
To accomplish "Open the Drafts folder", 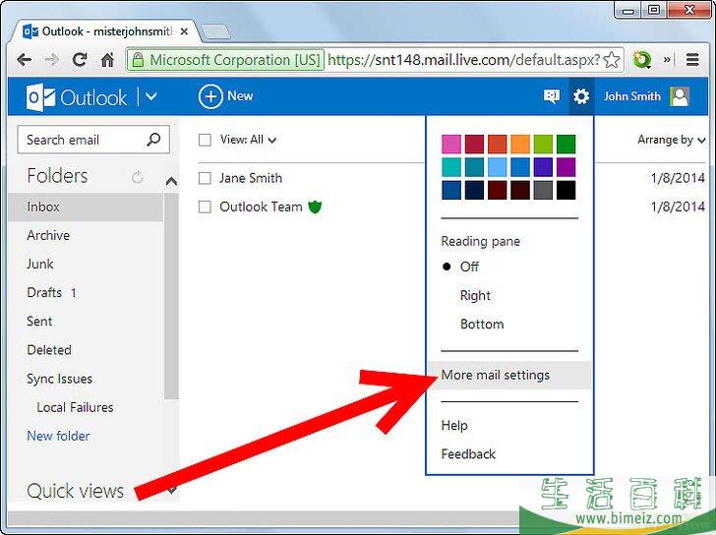I will 44,293.
